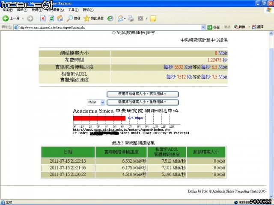This screenshot has width=274, height=205.
Task: Click the 7.101 Mbit/秒 cell
Action: 167,168
